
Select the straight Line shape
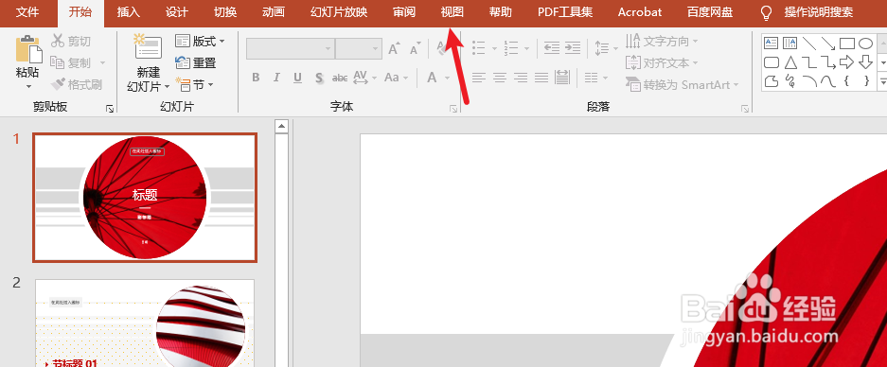(x=809, y=43)
